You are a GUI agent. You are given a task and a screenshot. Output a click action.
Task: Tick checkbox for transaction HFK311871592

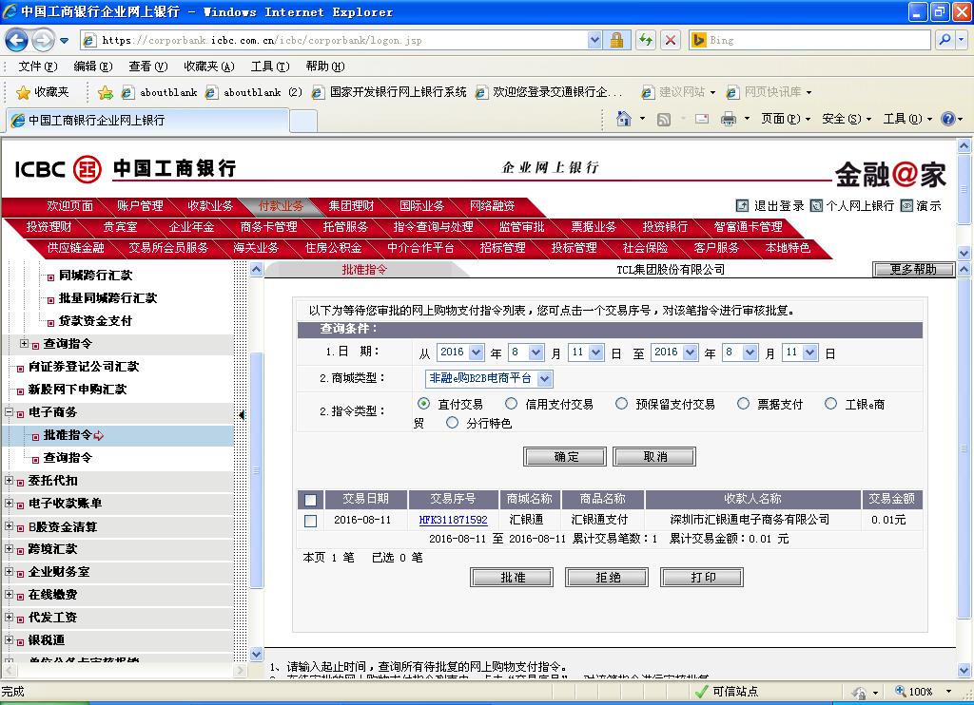(311, 521)
